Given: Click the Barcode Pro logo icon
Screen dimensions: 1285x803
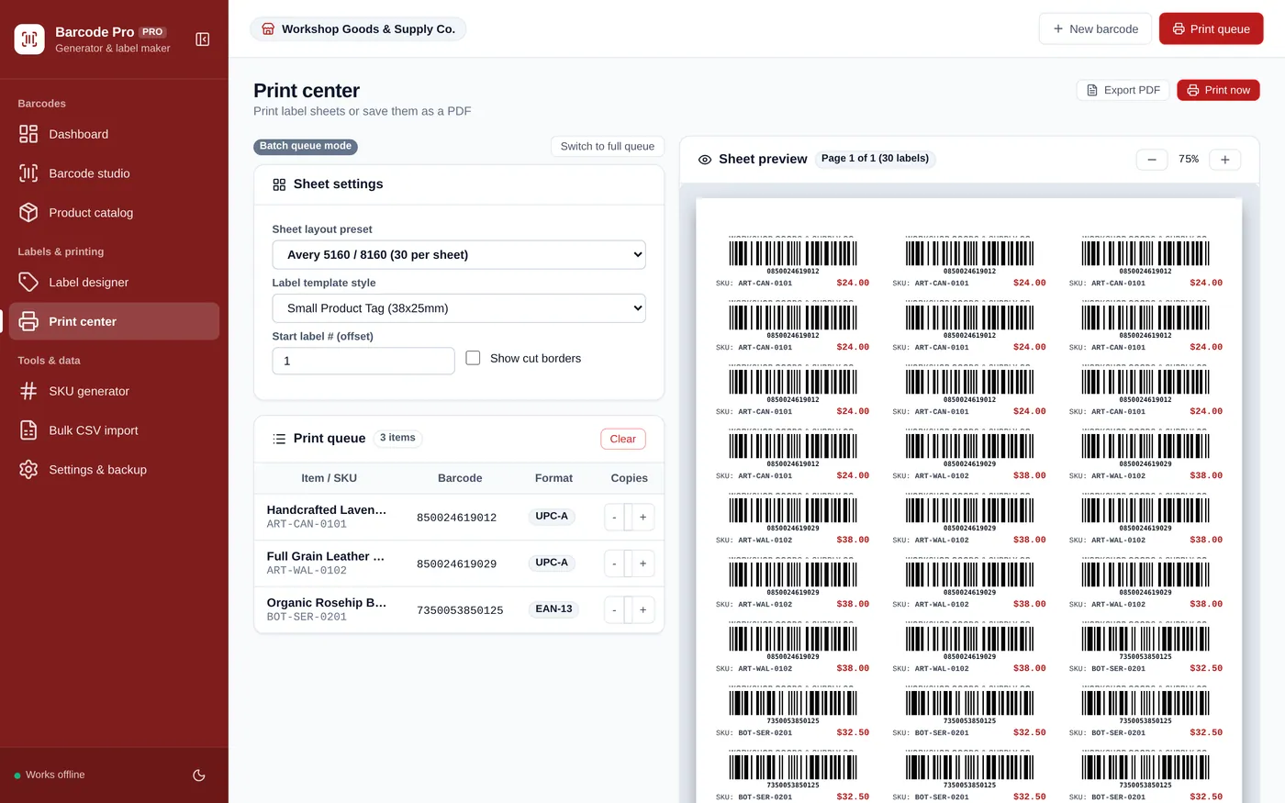Looking at the screenshot, I should coord(29,39).
